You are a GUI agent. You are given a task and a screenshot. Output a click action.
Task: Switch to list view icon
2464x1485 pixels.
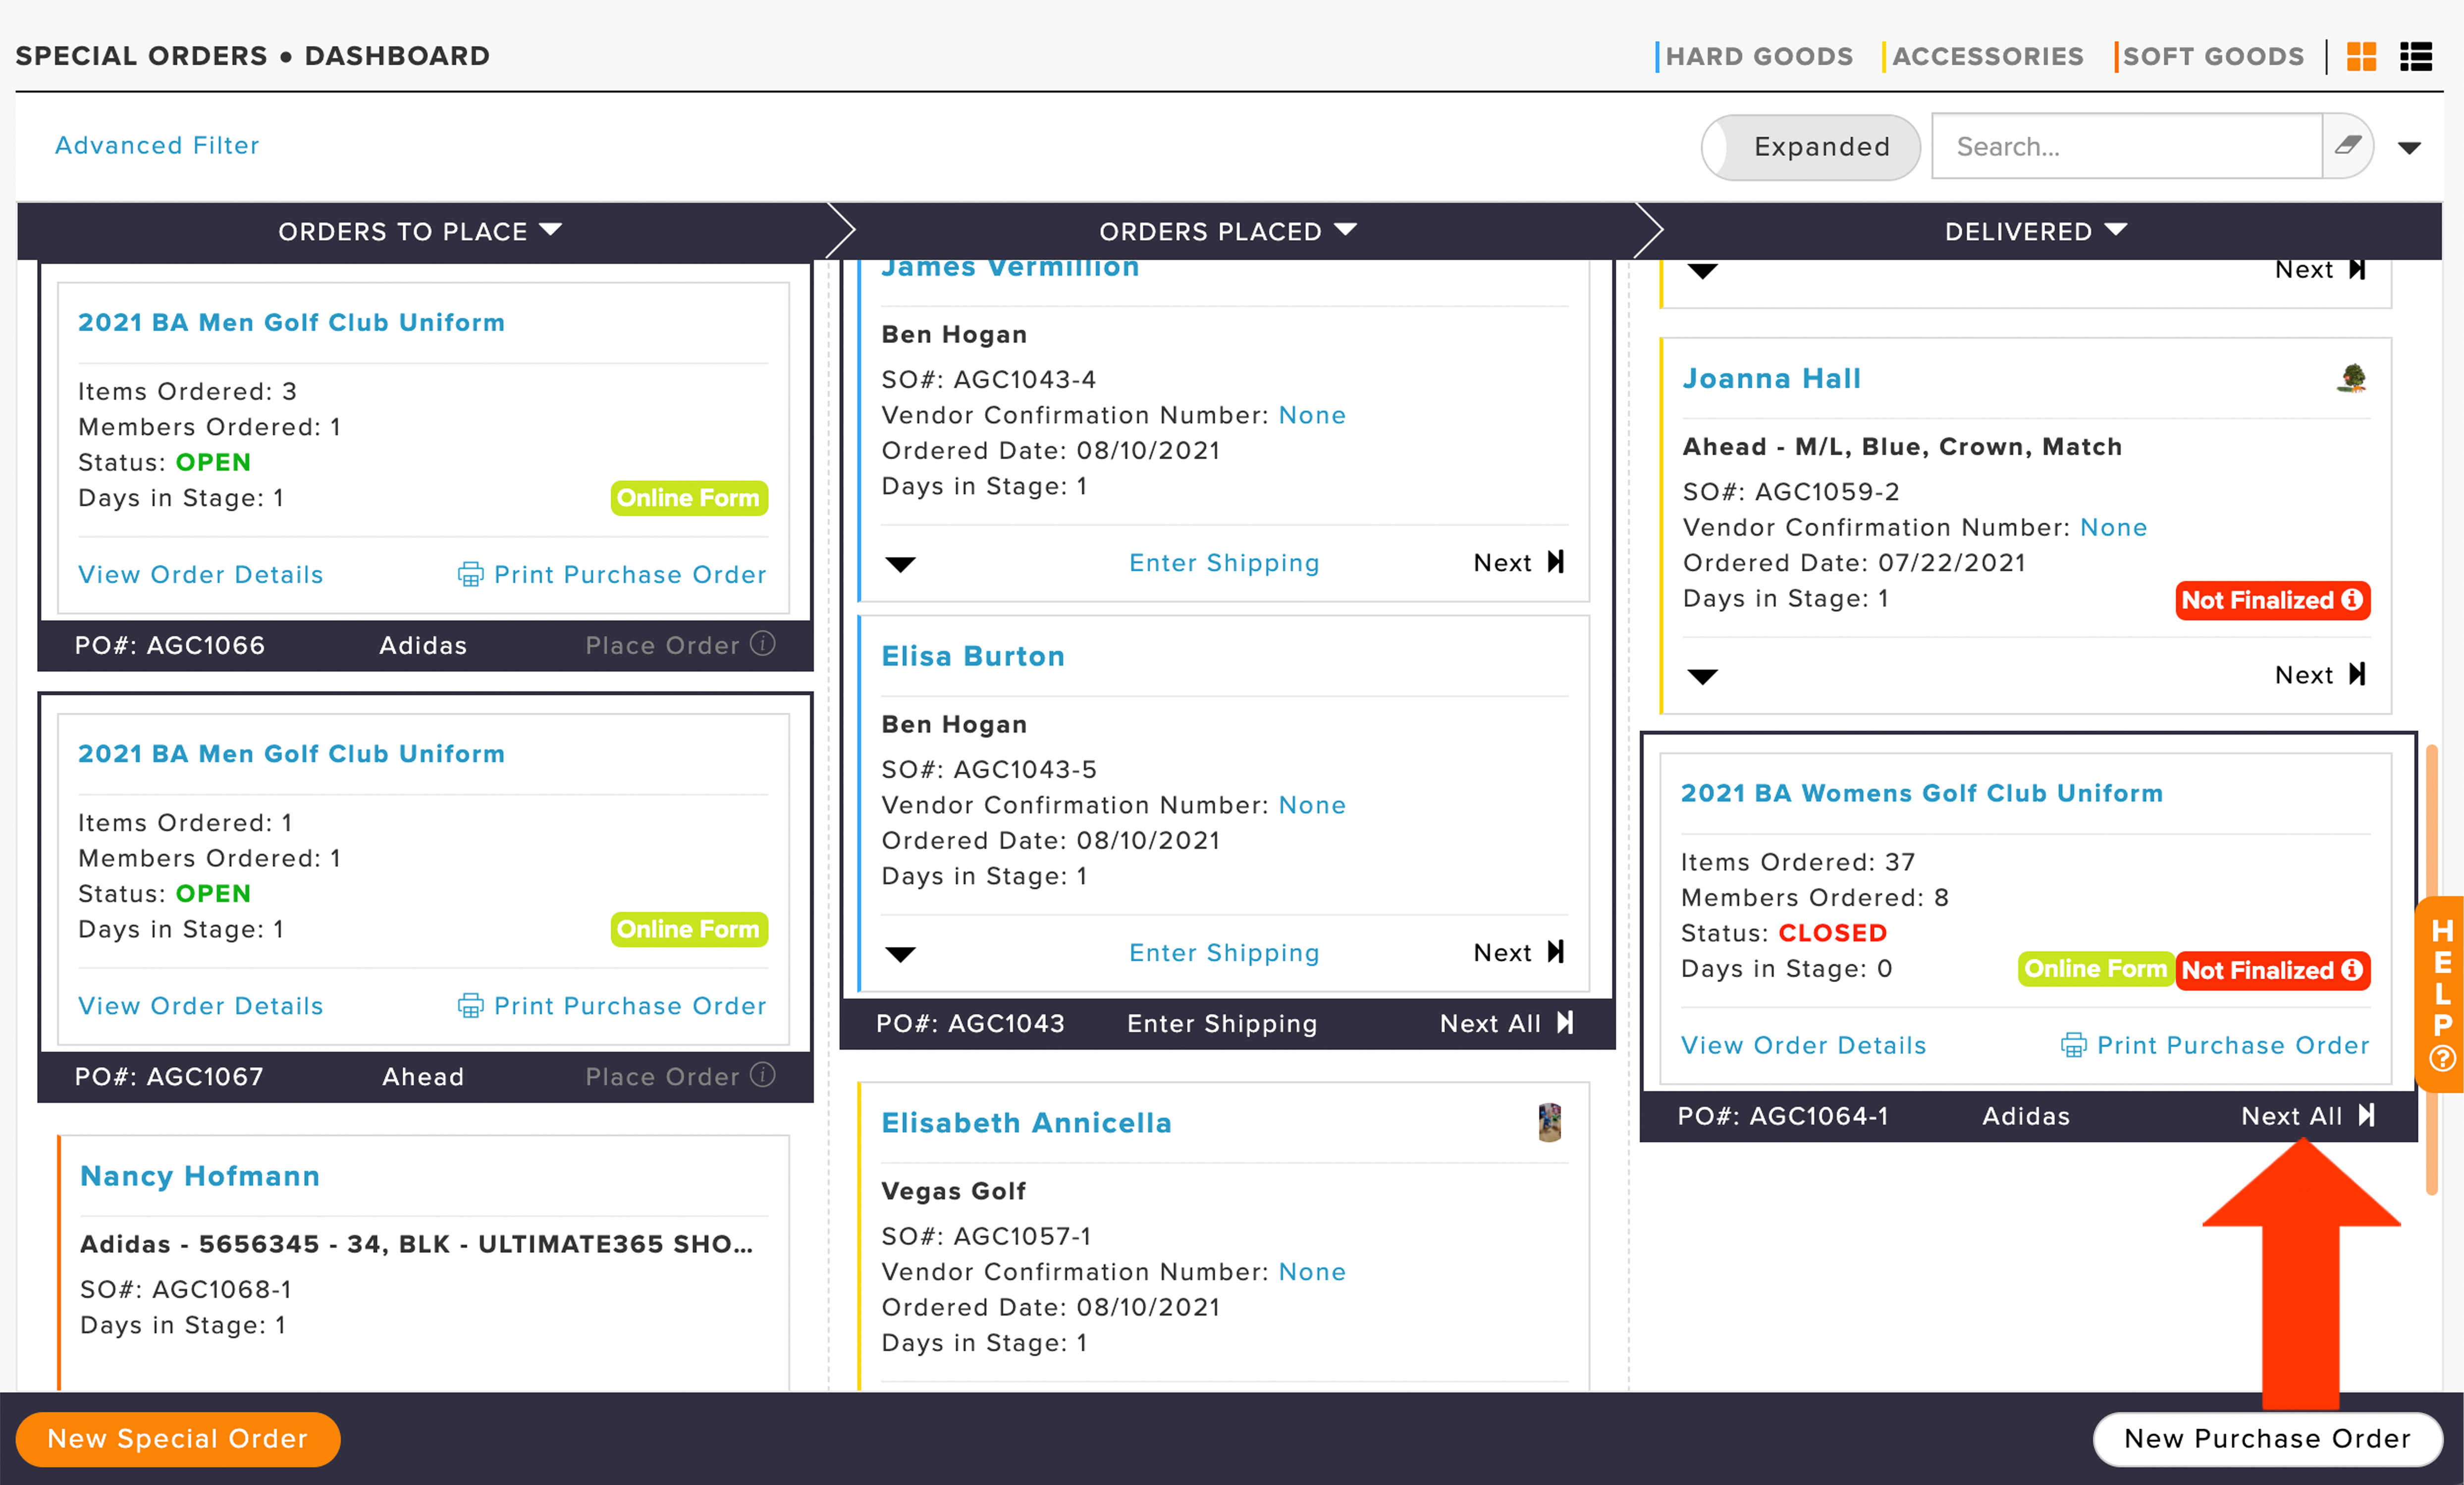pos(2416,56)
